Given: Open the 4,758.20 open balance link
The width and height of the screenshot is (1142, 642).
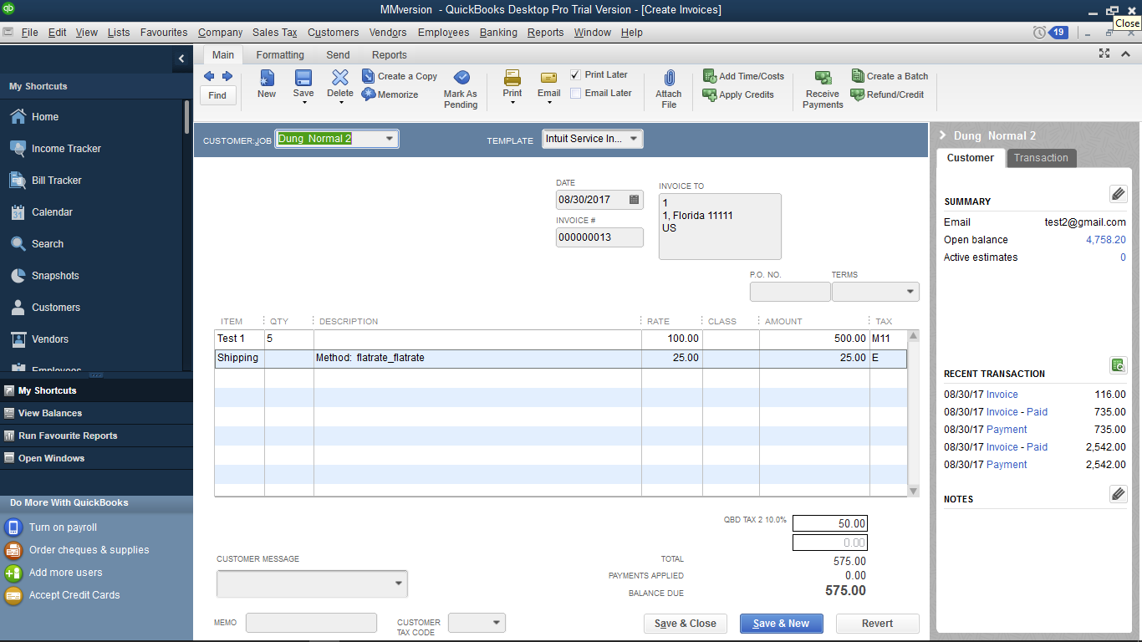Looking at the screenshot, I should pos(1105,240).
